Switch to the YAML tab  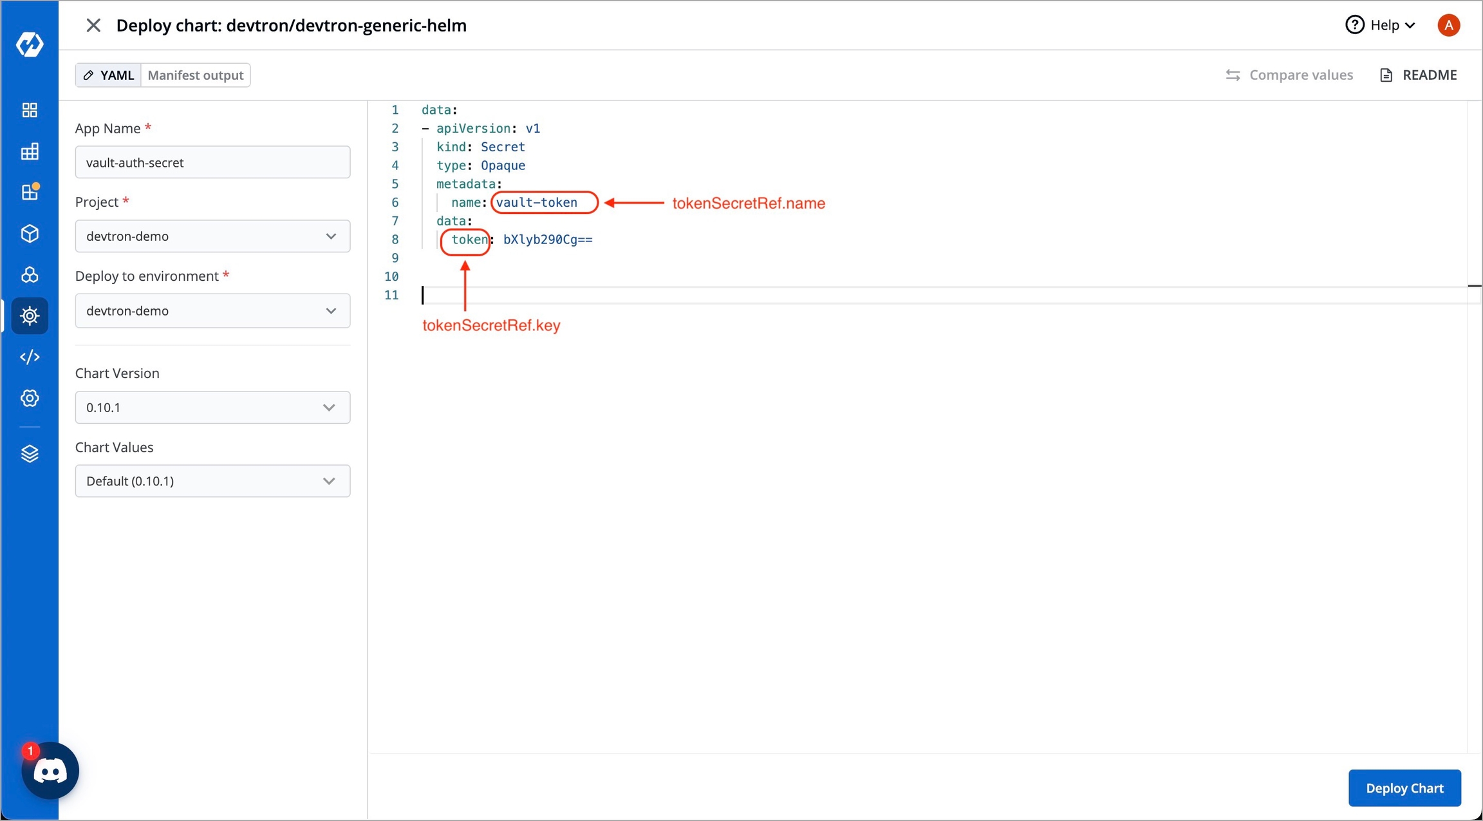(x=108, y=75)
